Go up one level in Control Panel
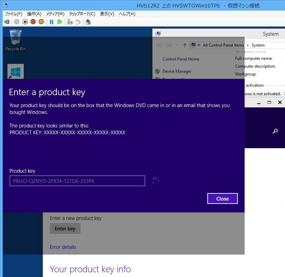Viewport: 285px width, 277px height. (x=185, y=45)
